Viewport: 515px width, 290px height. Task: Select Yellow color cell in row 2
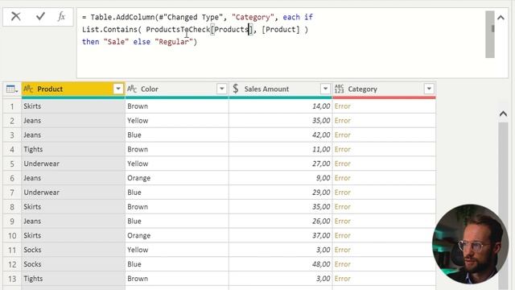(177, 121)
